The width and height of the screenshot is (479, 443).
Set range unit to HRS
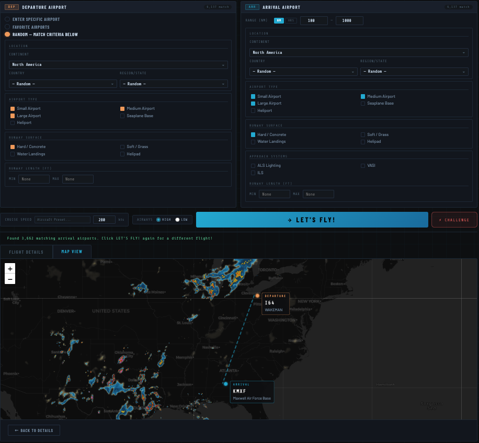pyautogui.click(x=291, y=20)
